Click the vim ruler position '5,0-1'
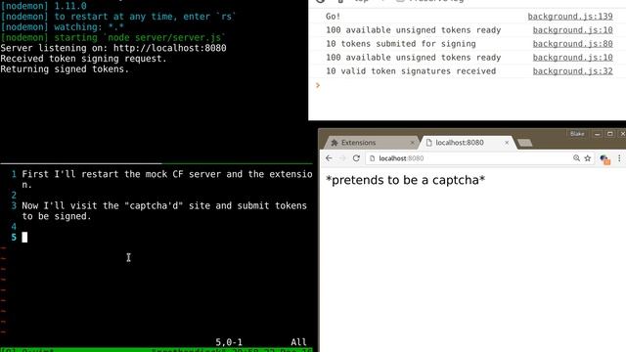The height and width of the screenshot is (352, 626). point(229,342)
